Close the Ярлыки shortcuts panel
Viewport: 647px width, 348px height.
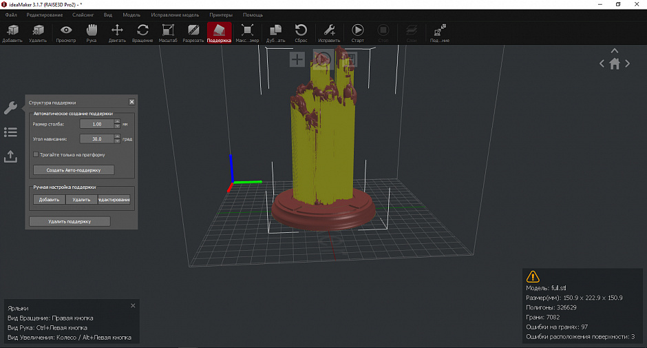click(x=133, y=306)
